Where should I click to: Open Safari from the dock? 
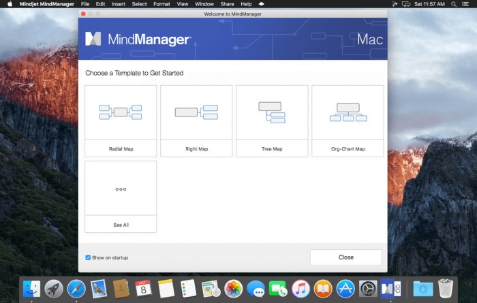76,288
